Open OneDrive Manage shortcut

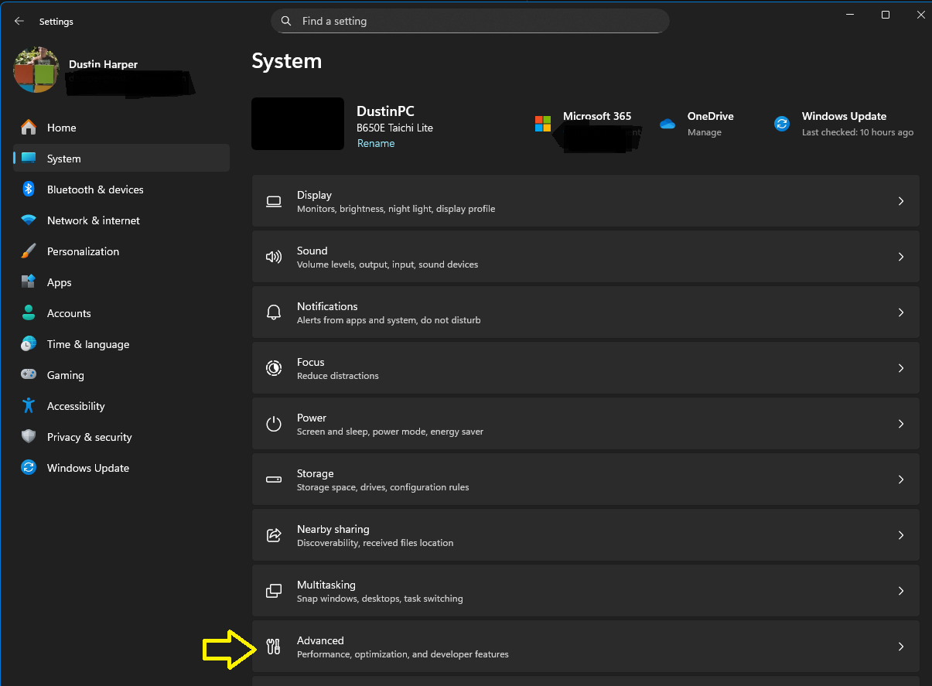704,132
